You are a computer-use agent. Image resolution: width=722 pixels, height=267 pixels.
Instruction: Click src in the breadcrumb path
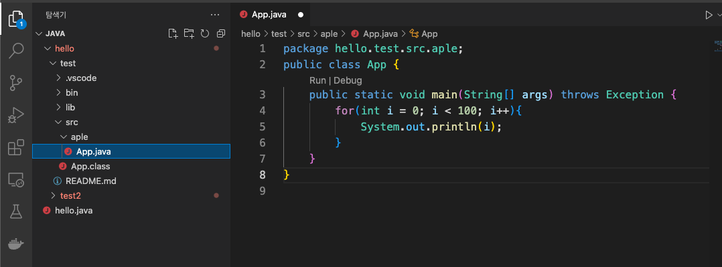pyautogui.click(x=303, y=33)
